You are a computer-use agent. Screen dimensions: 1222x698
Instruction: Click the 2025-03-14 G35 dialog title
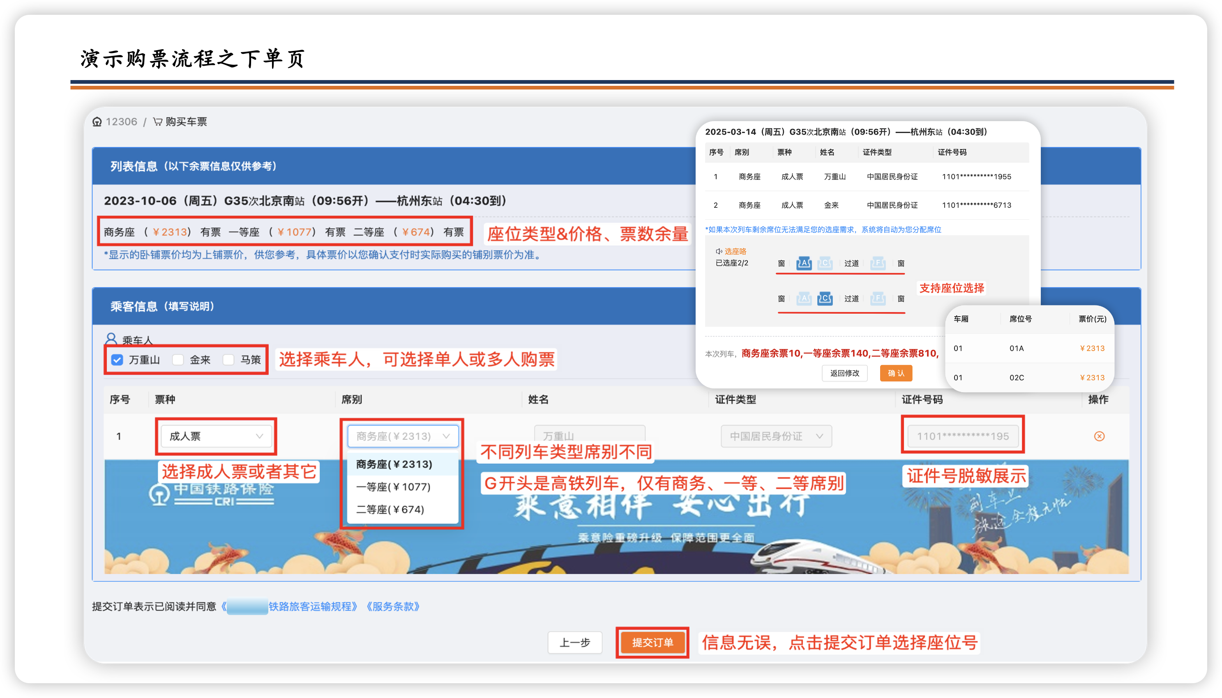[846, 132]
